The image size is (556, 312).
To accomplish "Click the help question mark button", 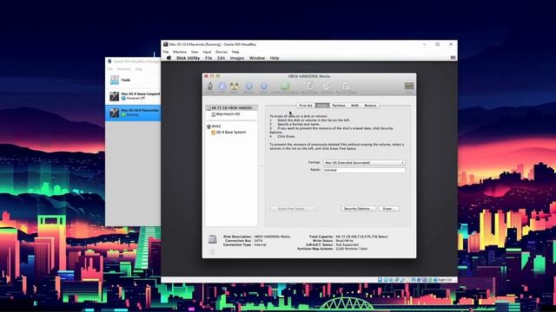I will coord(212,251).
